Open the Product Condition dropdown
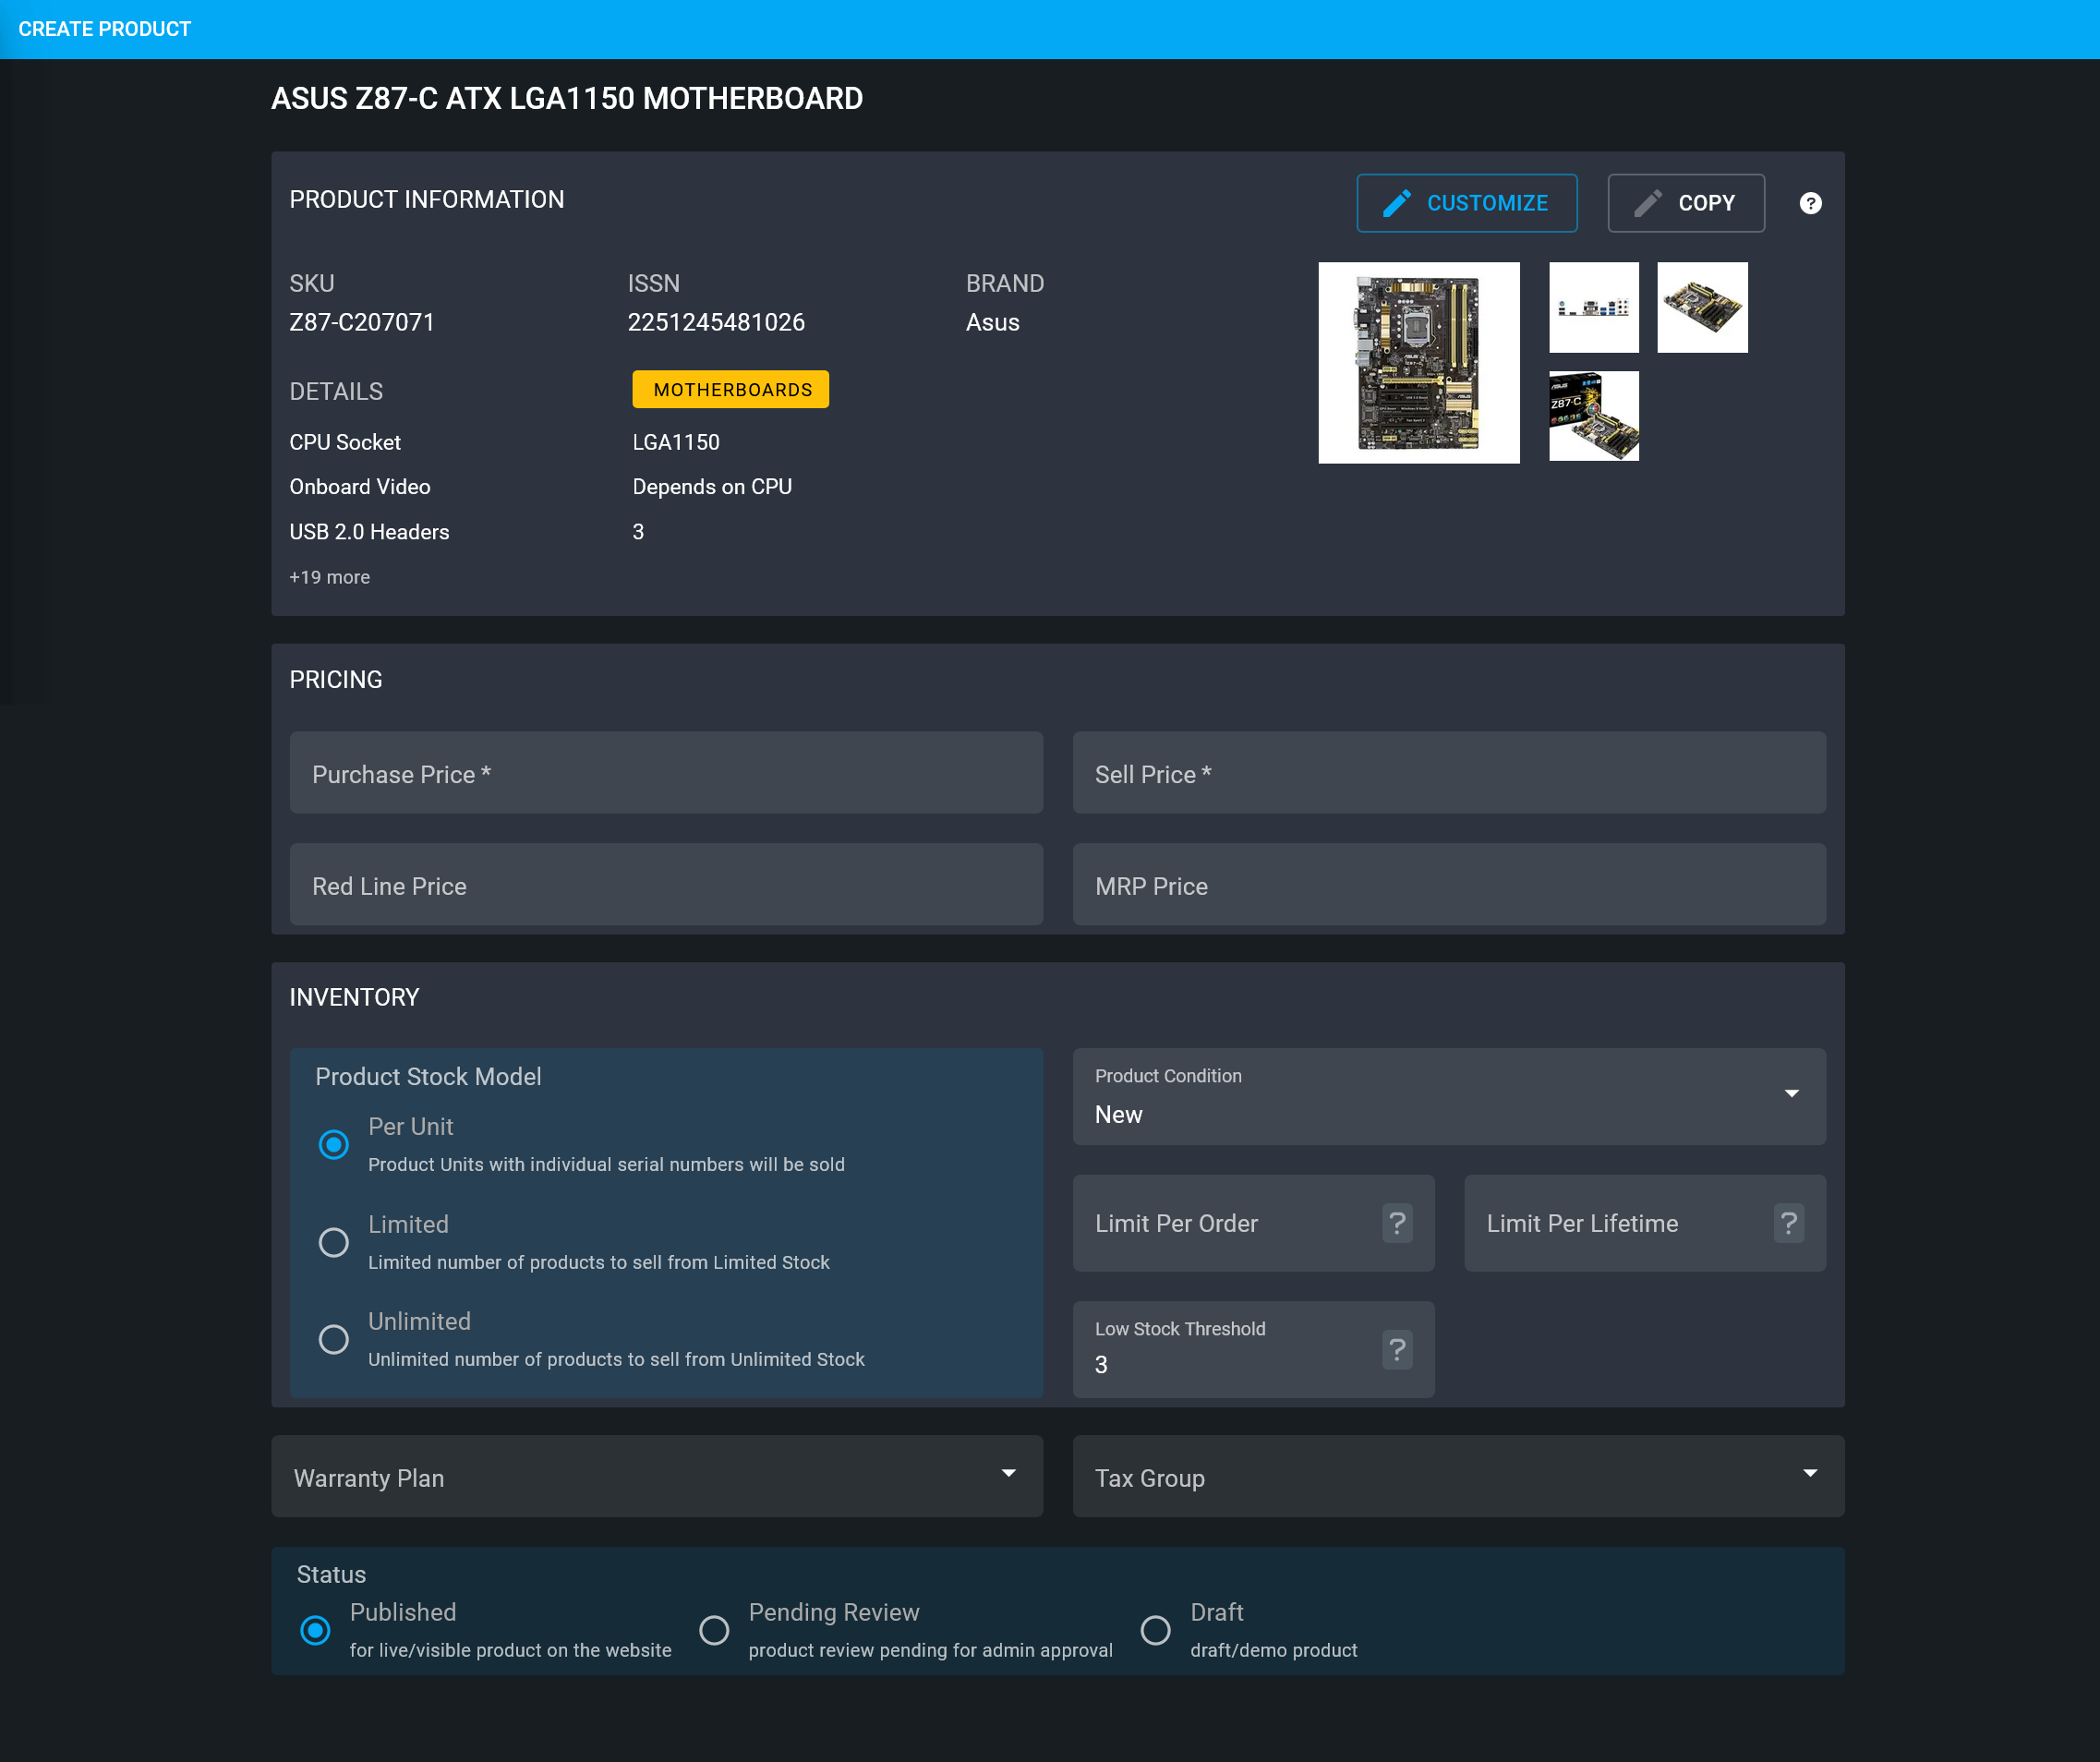 (1449, 1096)
